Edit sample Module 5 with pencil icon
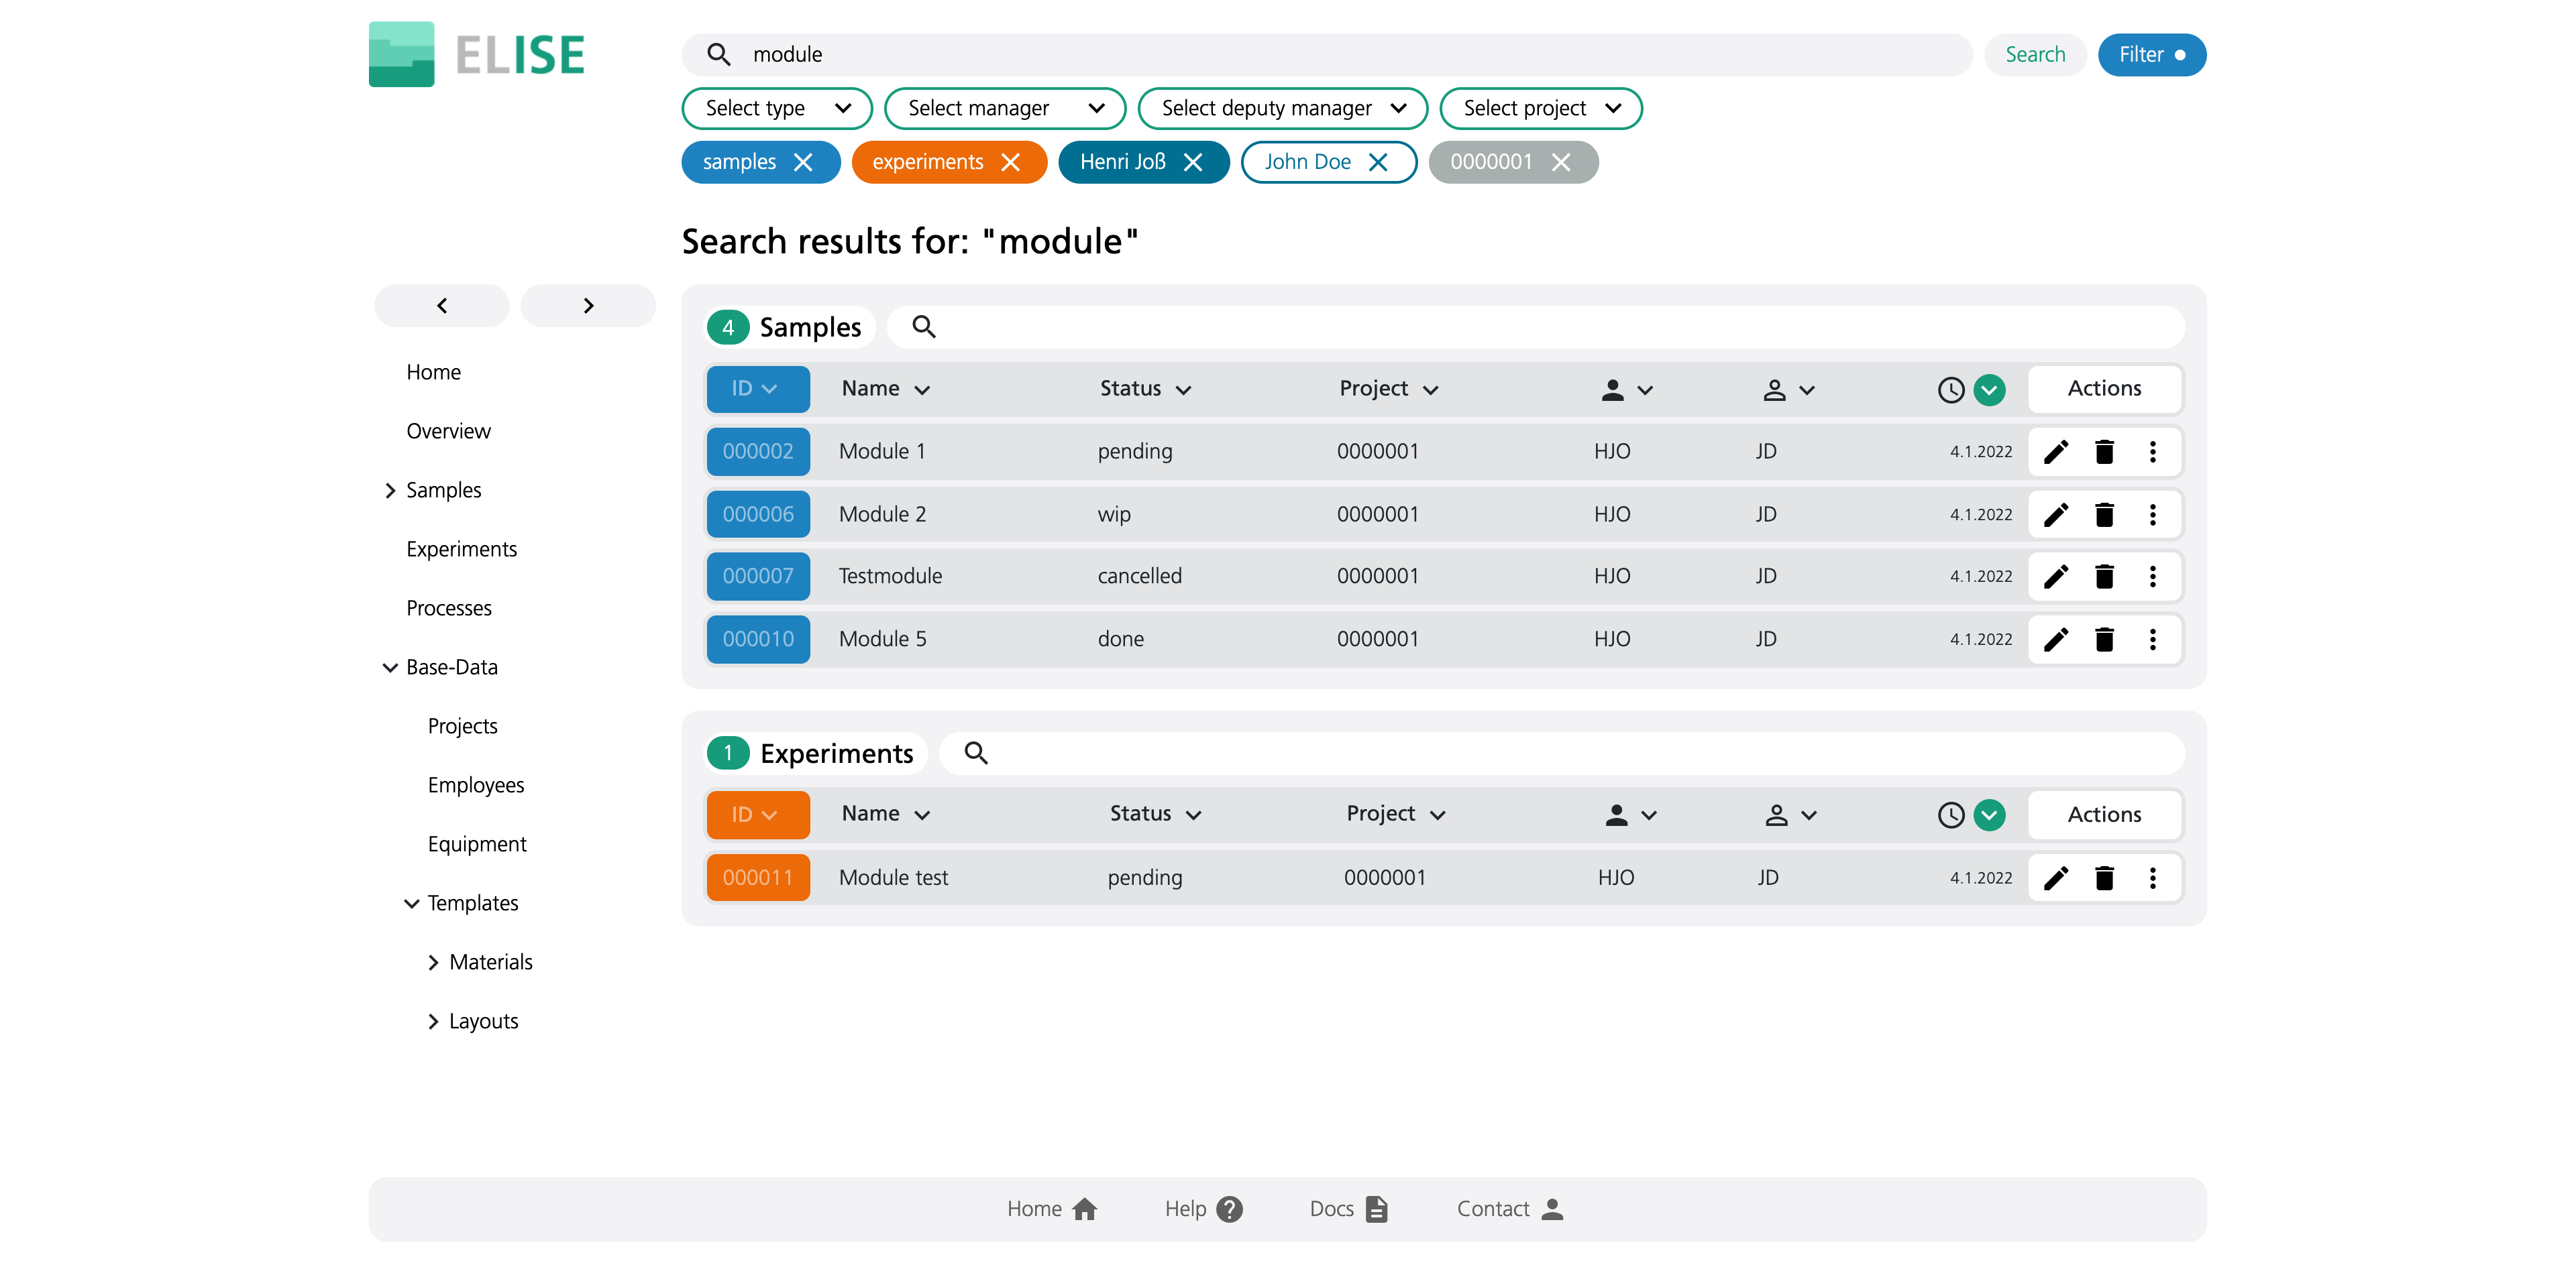This screenshot has height=1263, width=2576. 2056,640
